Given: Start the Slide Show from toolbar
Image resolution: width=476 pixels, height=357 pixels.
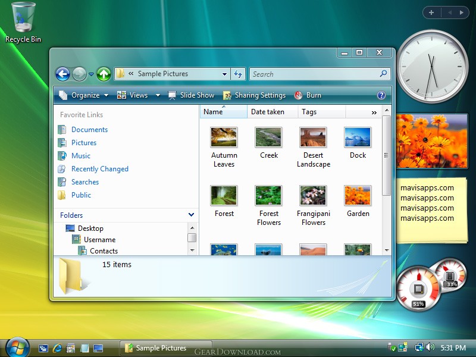Looking at the screenshot, I should coord(191,95).
